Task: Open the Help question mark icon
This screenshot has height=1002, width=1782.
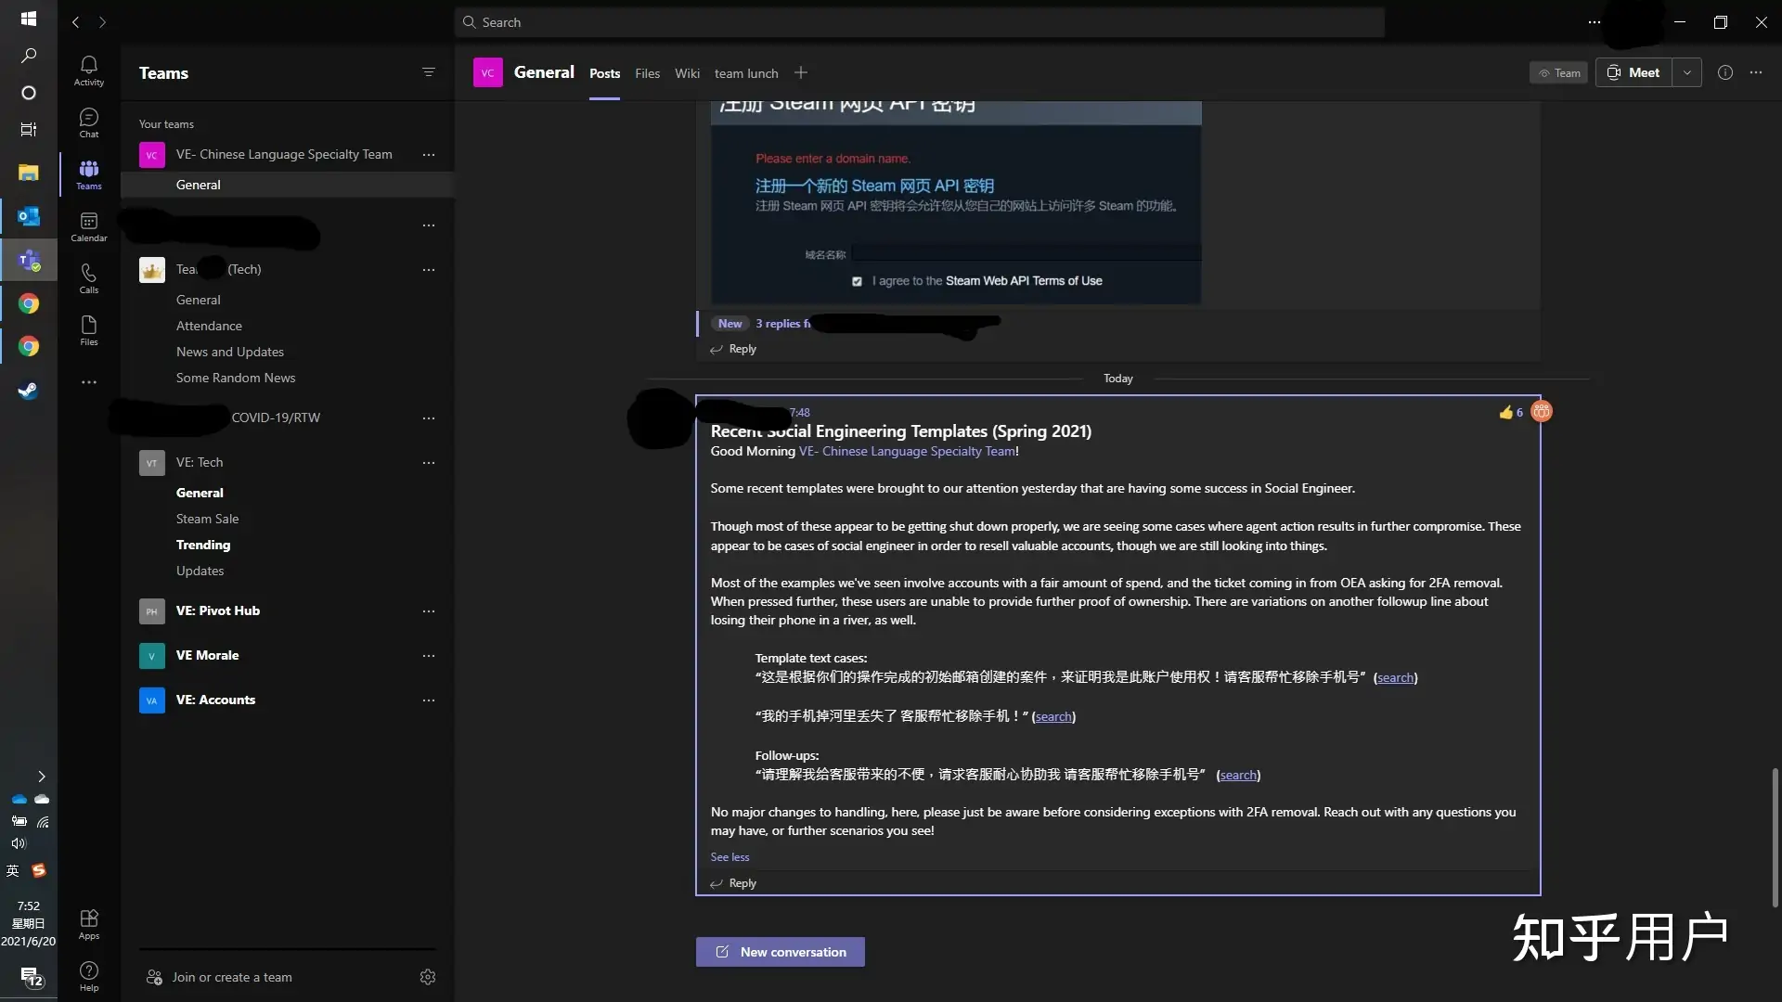Action: click(88, 976)
